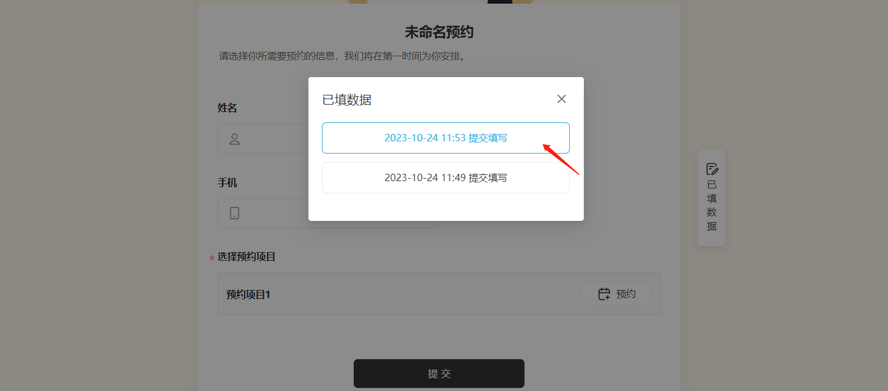
Task: Click the person icon in the 姓名 field
Action: 234,140
